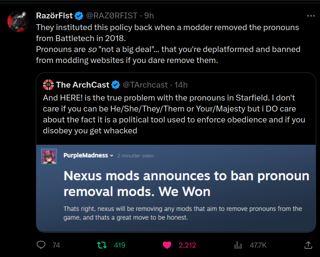
Task: Open the PurpleMadness anime avatar
Action: tap(49, 156)
